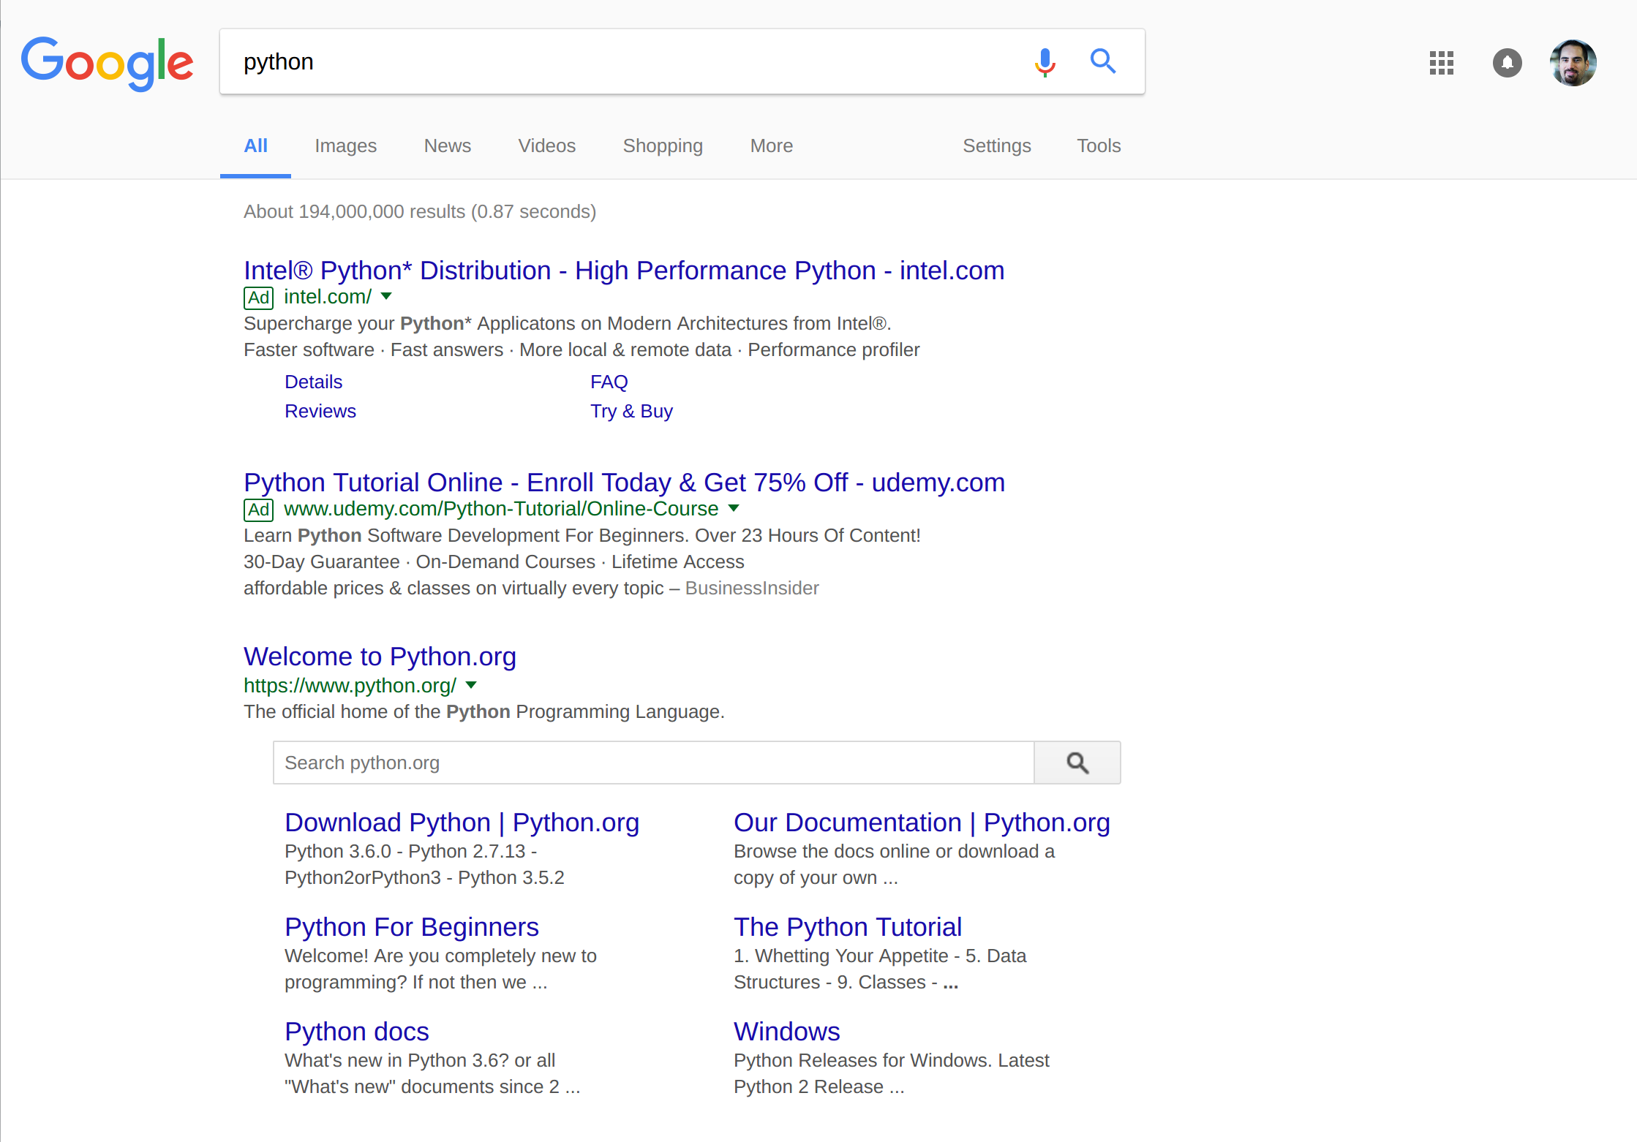The height and width of the screenshot is (1142, 1637).
Task: Open the search Tools options
Action: (1099, 145)
